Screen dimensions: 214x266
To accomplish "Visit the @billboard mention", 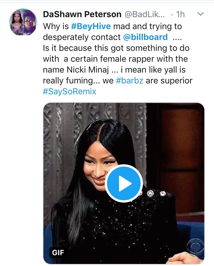I will 146,37.
